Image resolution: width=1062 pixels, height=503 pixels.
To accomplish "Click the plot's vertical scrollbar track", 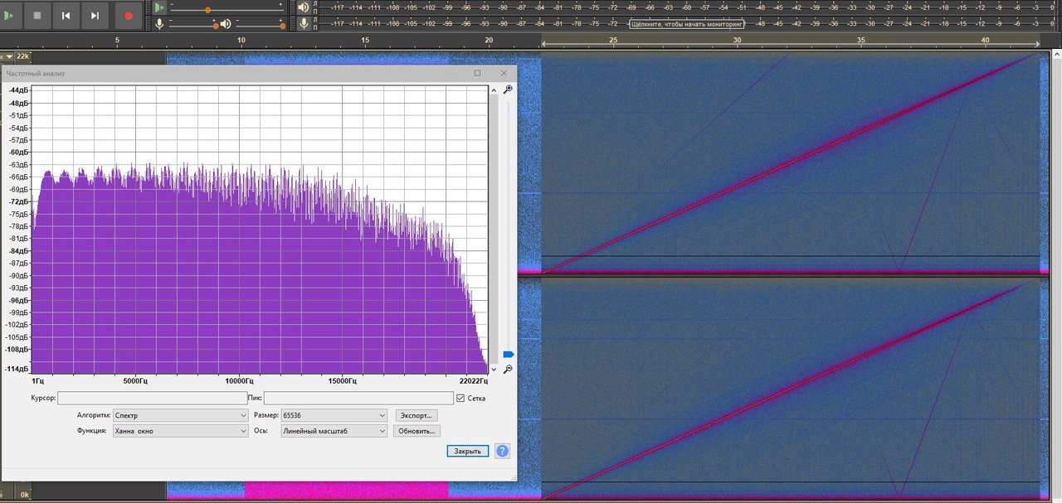I will 494,228.
